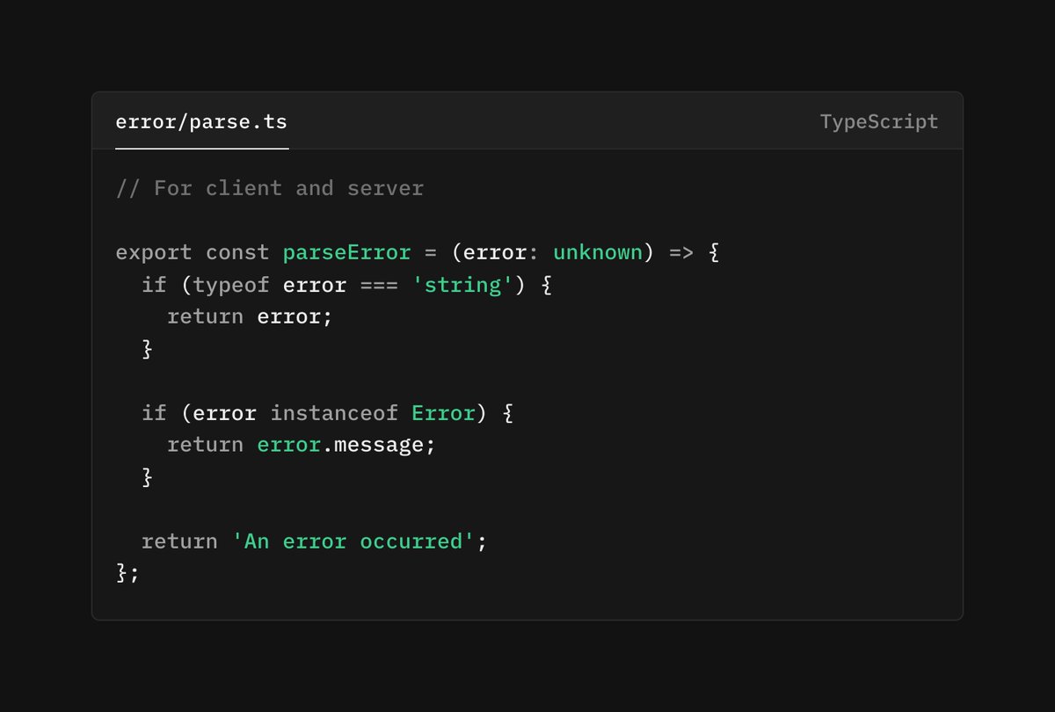Select the error/parse.ts file tab
Viewport: 1055px width, 712px height.
tap(201, 122)
